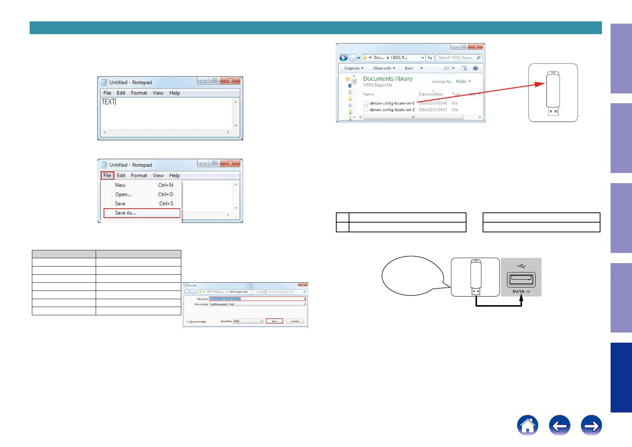Click the Explorer view-change icon
The width and height of the screenshot is (632, 447).
click(x=447, y=68)
